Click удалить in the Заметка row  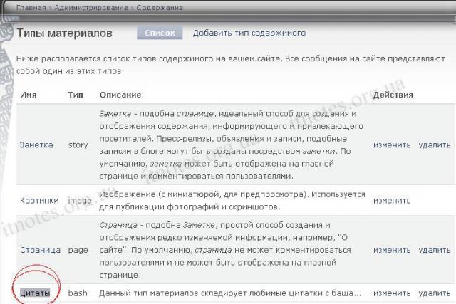click(x=435, y=145)
